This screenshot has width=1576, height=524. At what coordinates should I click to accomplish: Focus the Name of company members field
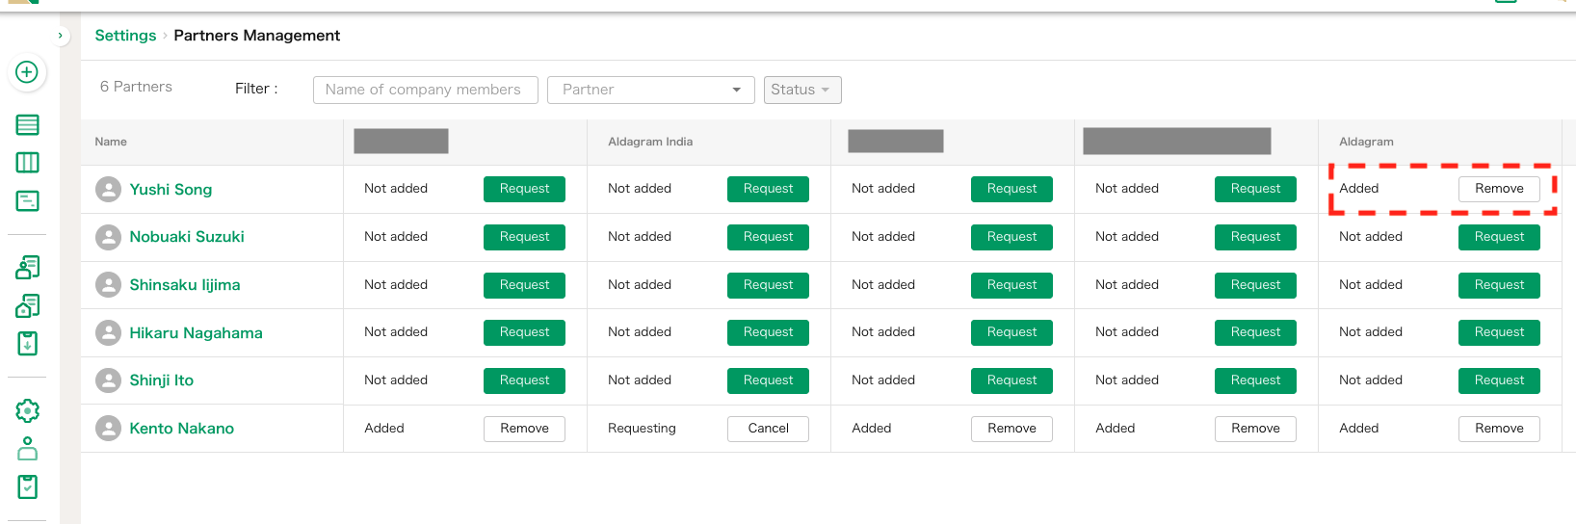(x=425, y=90)
